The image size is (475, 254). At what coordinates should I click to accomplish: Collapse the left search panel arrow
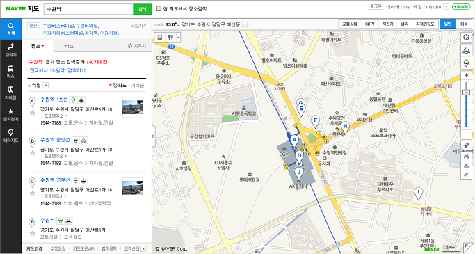153,136
